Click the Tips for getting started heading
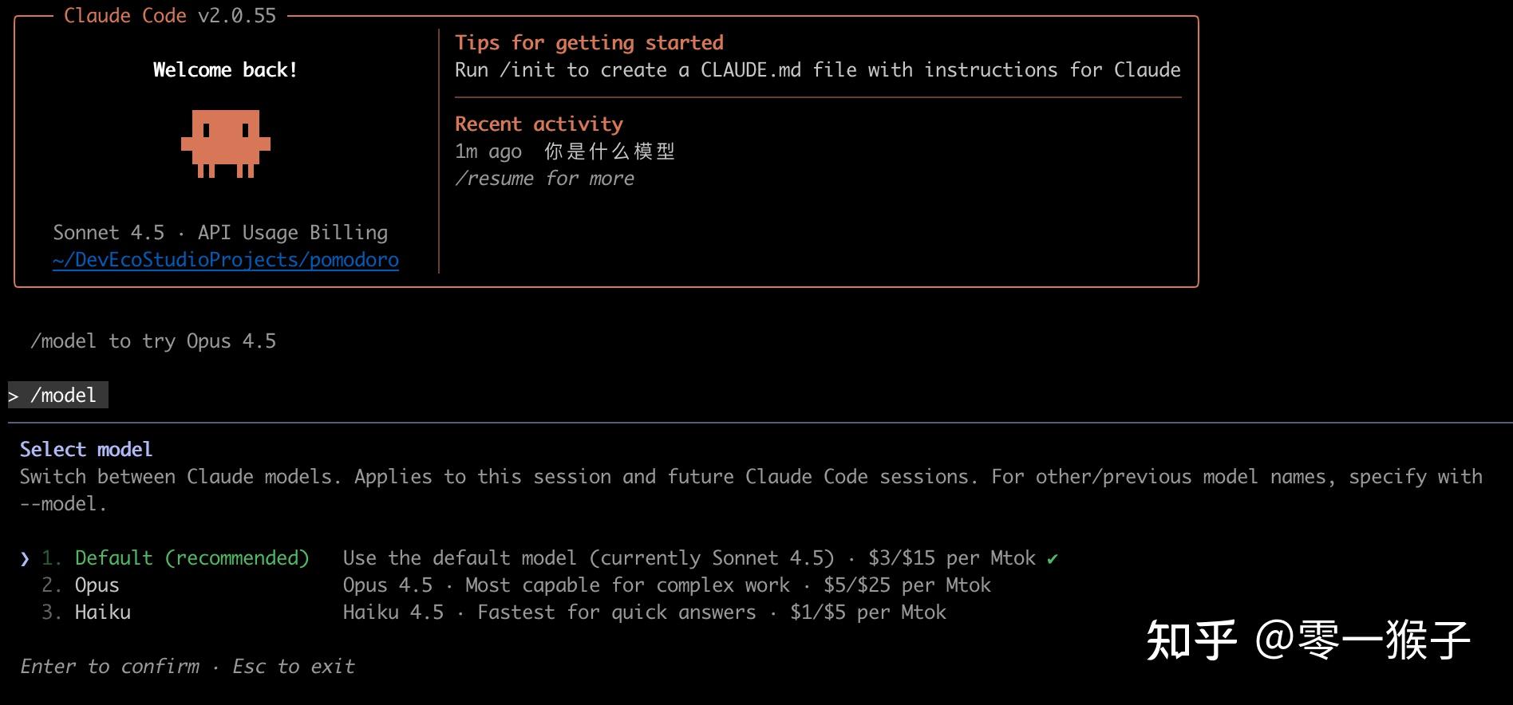 [x=589, y=43]
